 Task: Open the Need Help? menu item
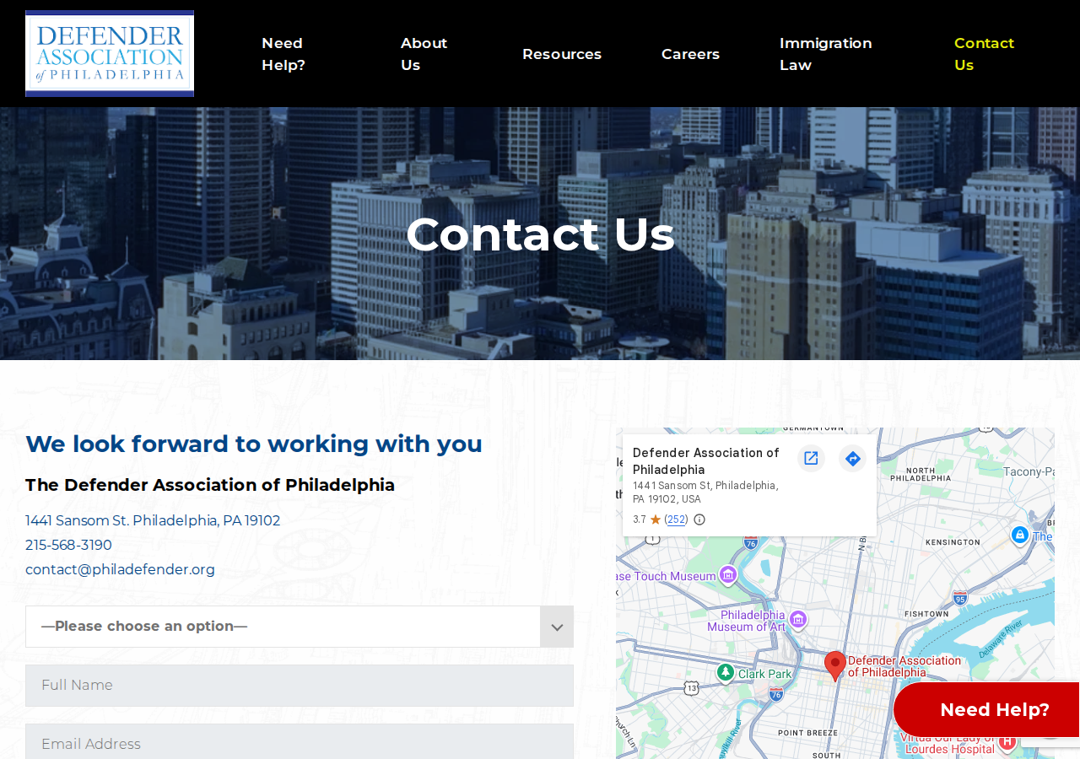coord(283,54)
